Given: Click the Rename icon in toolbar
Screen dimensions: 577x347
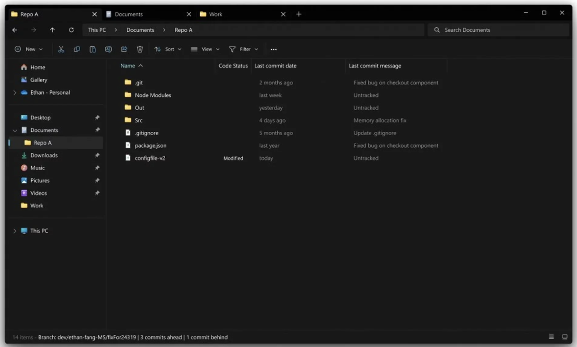Looking at the screenshot, I should [x=108, y=49].
